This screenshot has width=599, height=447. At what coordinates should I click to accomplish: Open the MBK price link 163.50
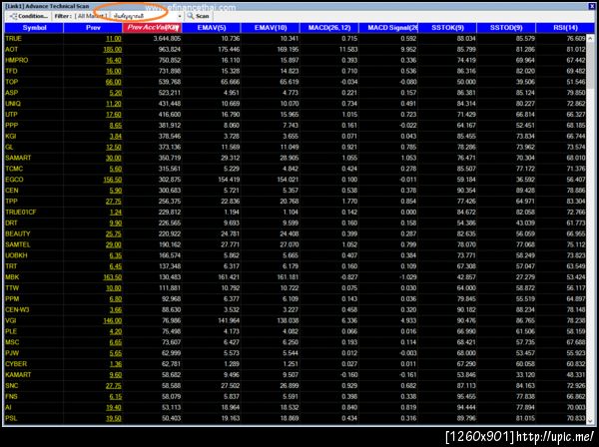pos(112,277)
